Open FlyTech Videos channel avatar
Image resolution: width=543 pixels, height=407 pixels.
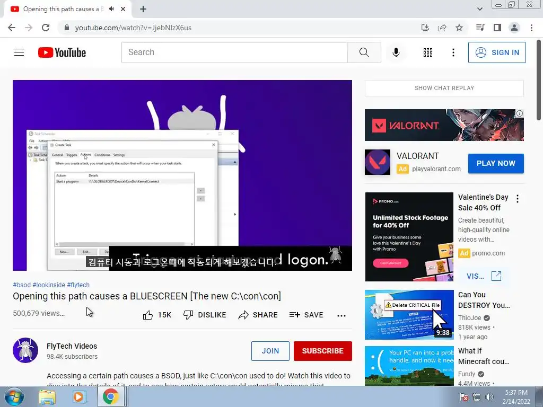25,350
